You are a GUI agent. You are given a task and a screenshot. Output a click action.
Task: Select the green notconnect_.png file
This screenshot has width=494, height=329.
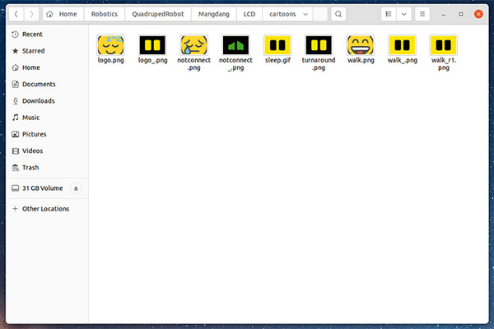pos(235,46)
